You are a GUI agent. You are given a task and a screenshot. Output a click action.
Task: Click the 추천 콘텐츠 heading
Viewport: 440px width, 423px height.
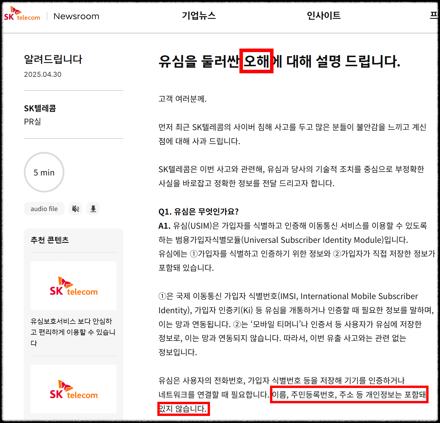click(x=49, y=240)
